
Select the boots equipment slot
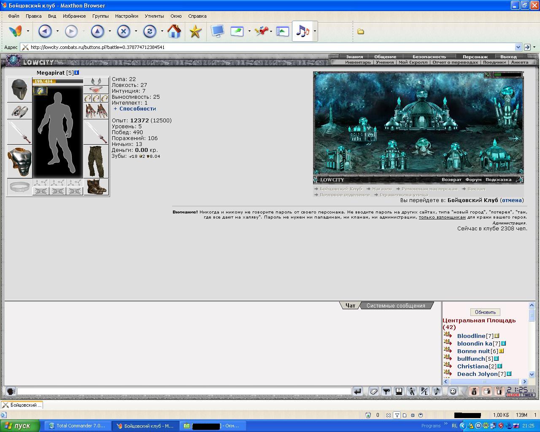[96, 187]
